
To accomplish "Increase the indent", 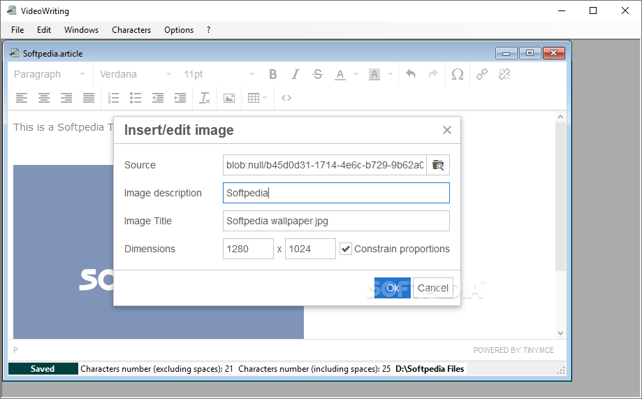I will click(x=180, y=98).
